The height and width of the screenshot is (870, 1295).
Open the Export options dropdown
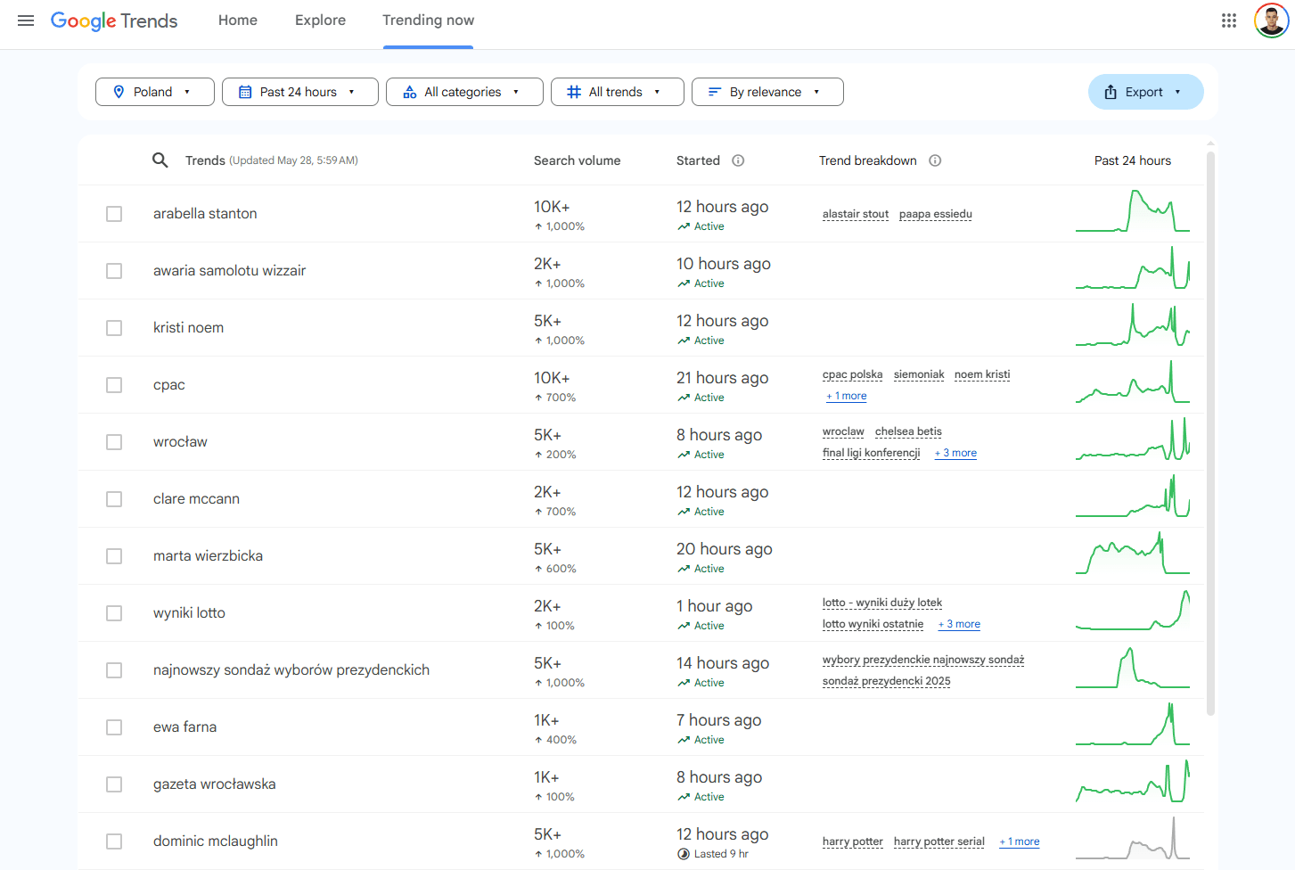pos(1145,92)
